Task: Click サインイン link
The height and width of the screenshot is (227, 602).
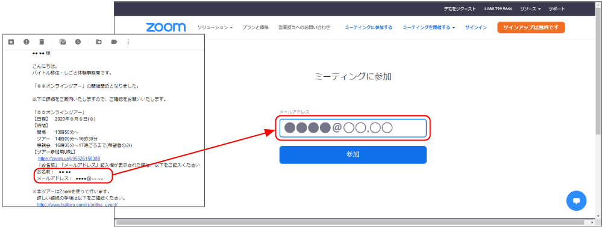Action: 476,28
